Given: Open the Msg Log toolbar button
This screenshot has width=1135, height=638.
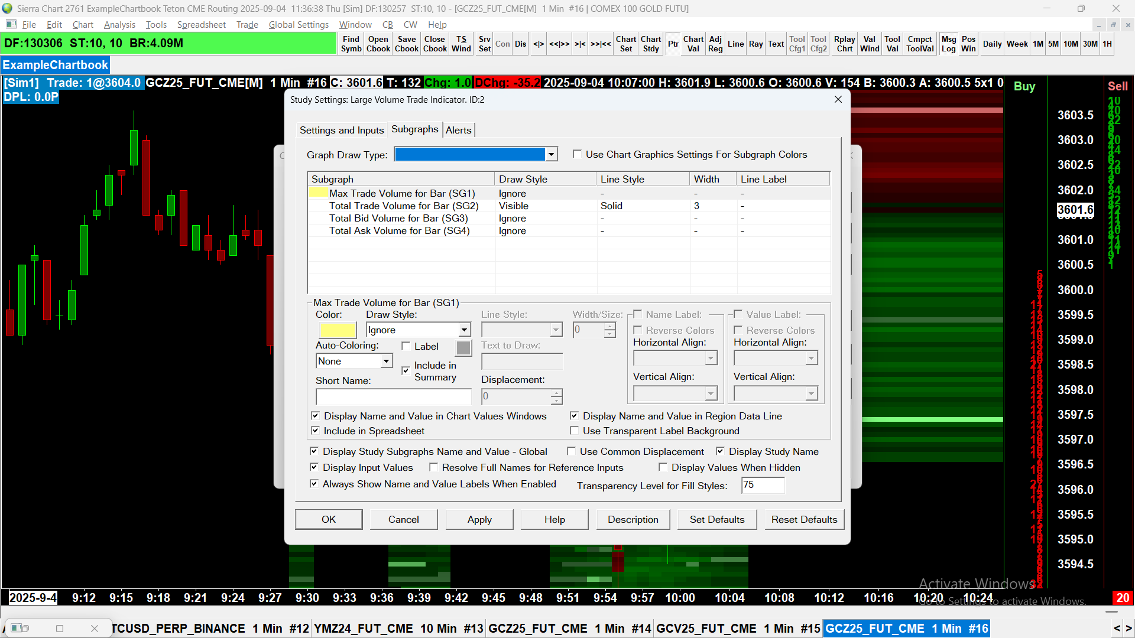Looking at the screenshot, I should (x=949, y=44).
